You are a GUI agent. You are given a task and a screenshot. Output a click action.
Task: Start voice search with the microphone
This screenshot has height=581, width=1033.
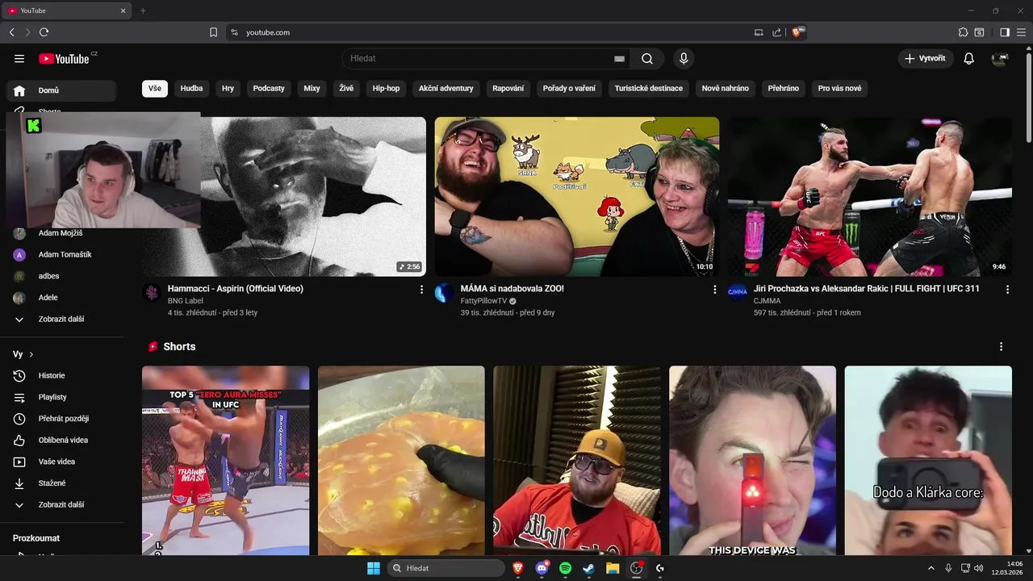click(x=684, y=59)
